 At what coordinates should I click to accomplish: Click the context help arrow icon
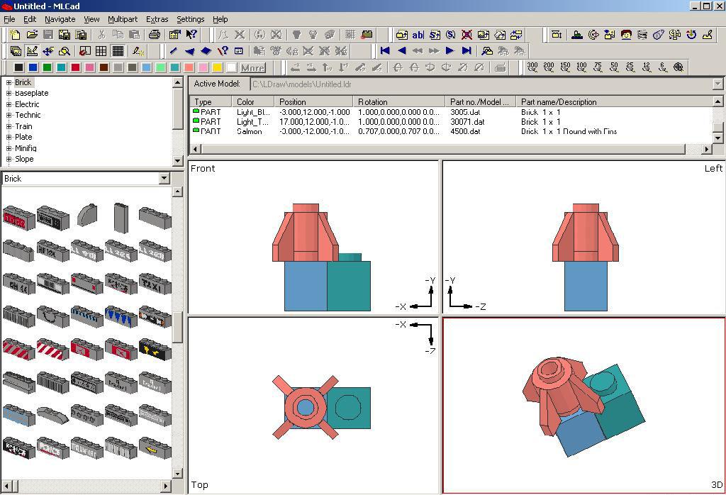[191, 35]
